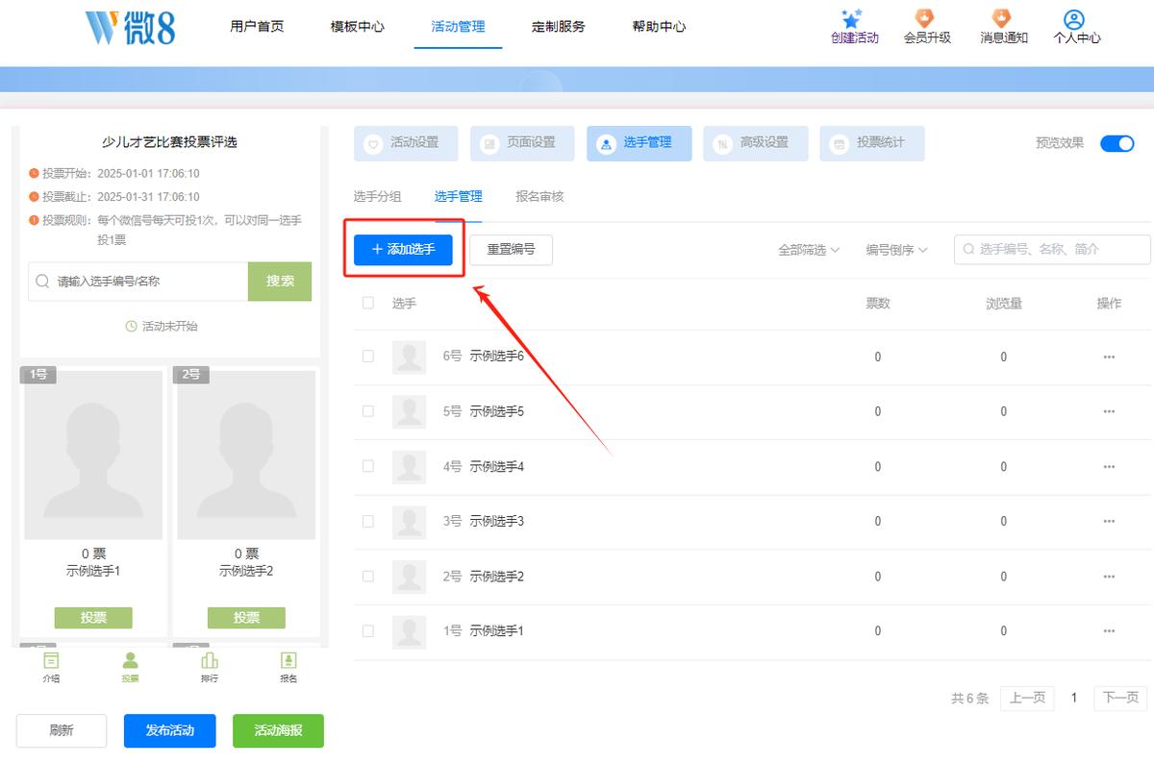The width and height of the screenshot is (1154, 763).
Task: Click the avatar of 示例选手1
Action: 409,631
